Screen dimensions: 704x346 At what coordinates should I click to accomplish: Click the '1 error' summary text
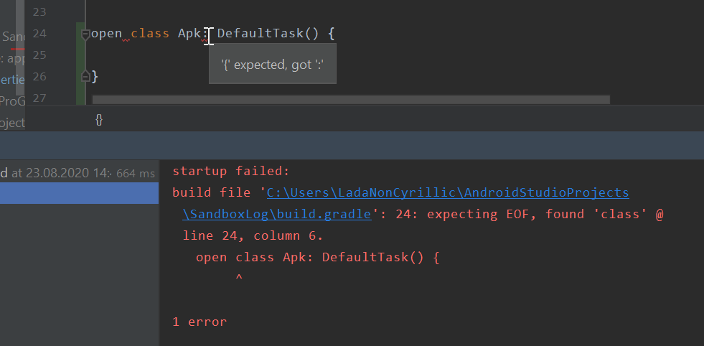tap(200, 322)
